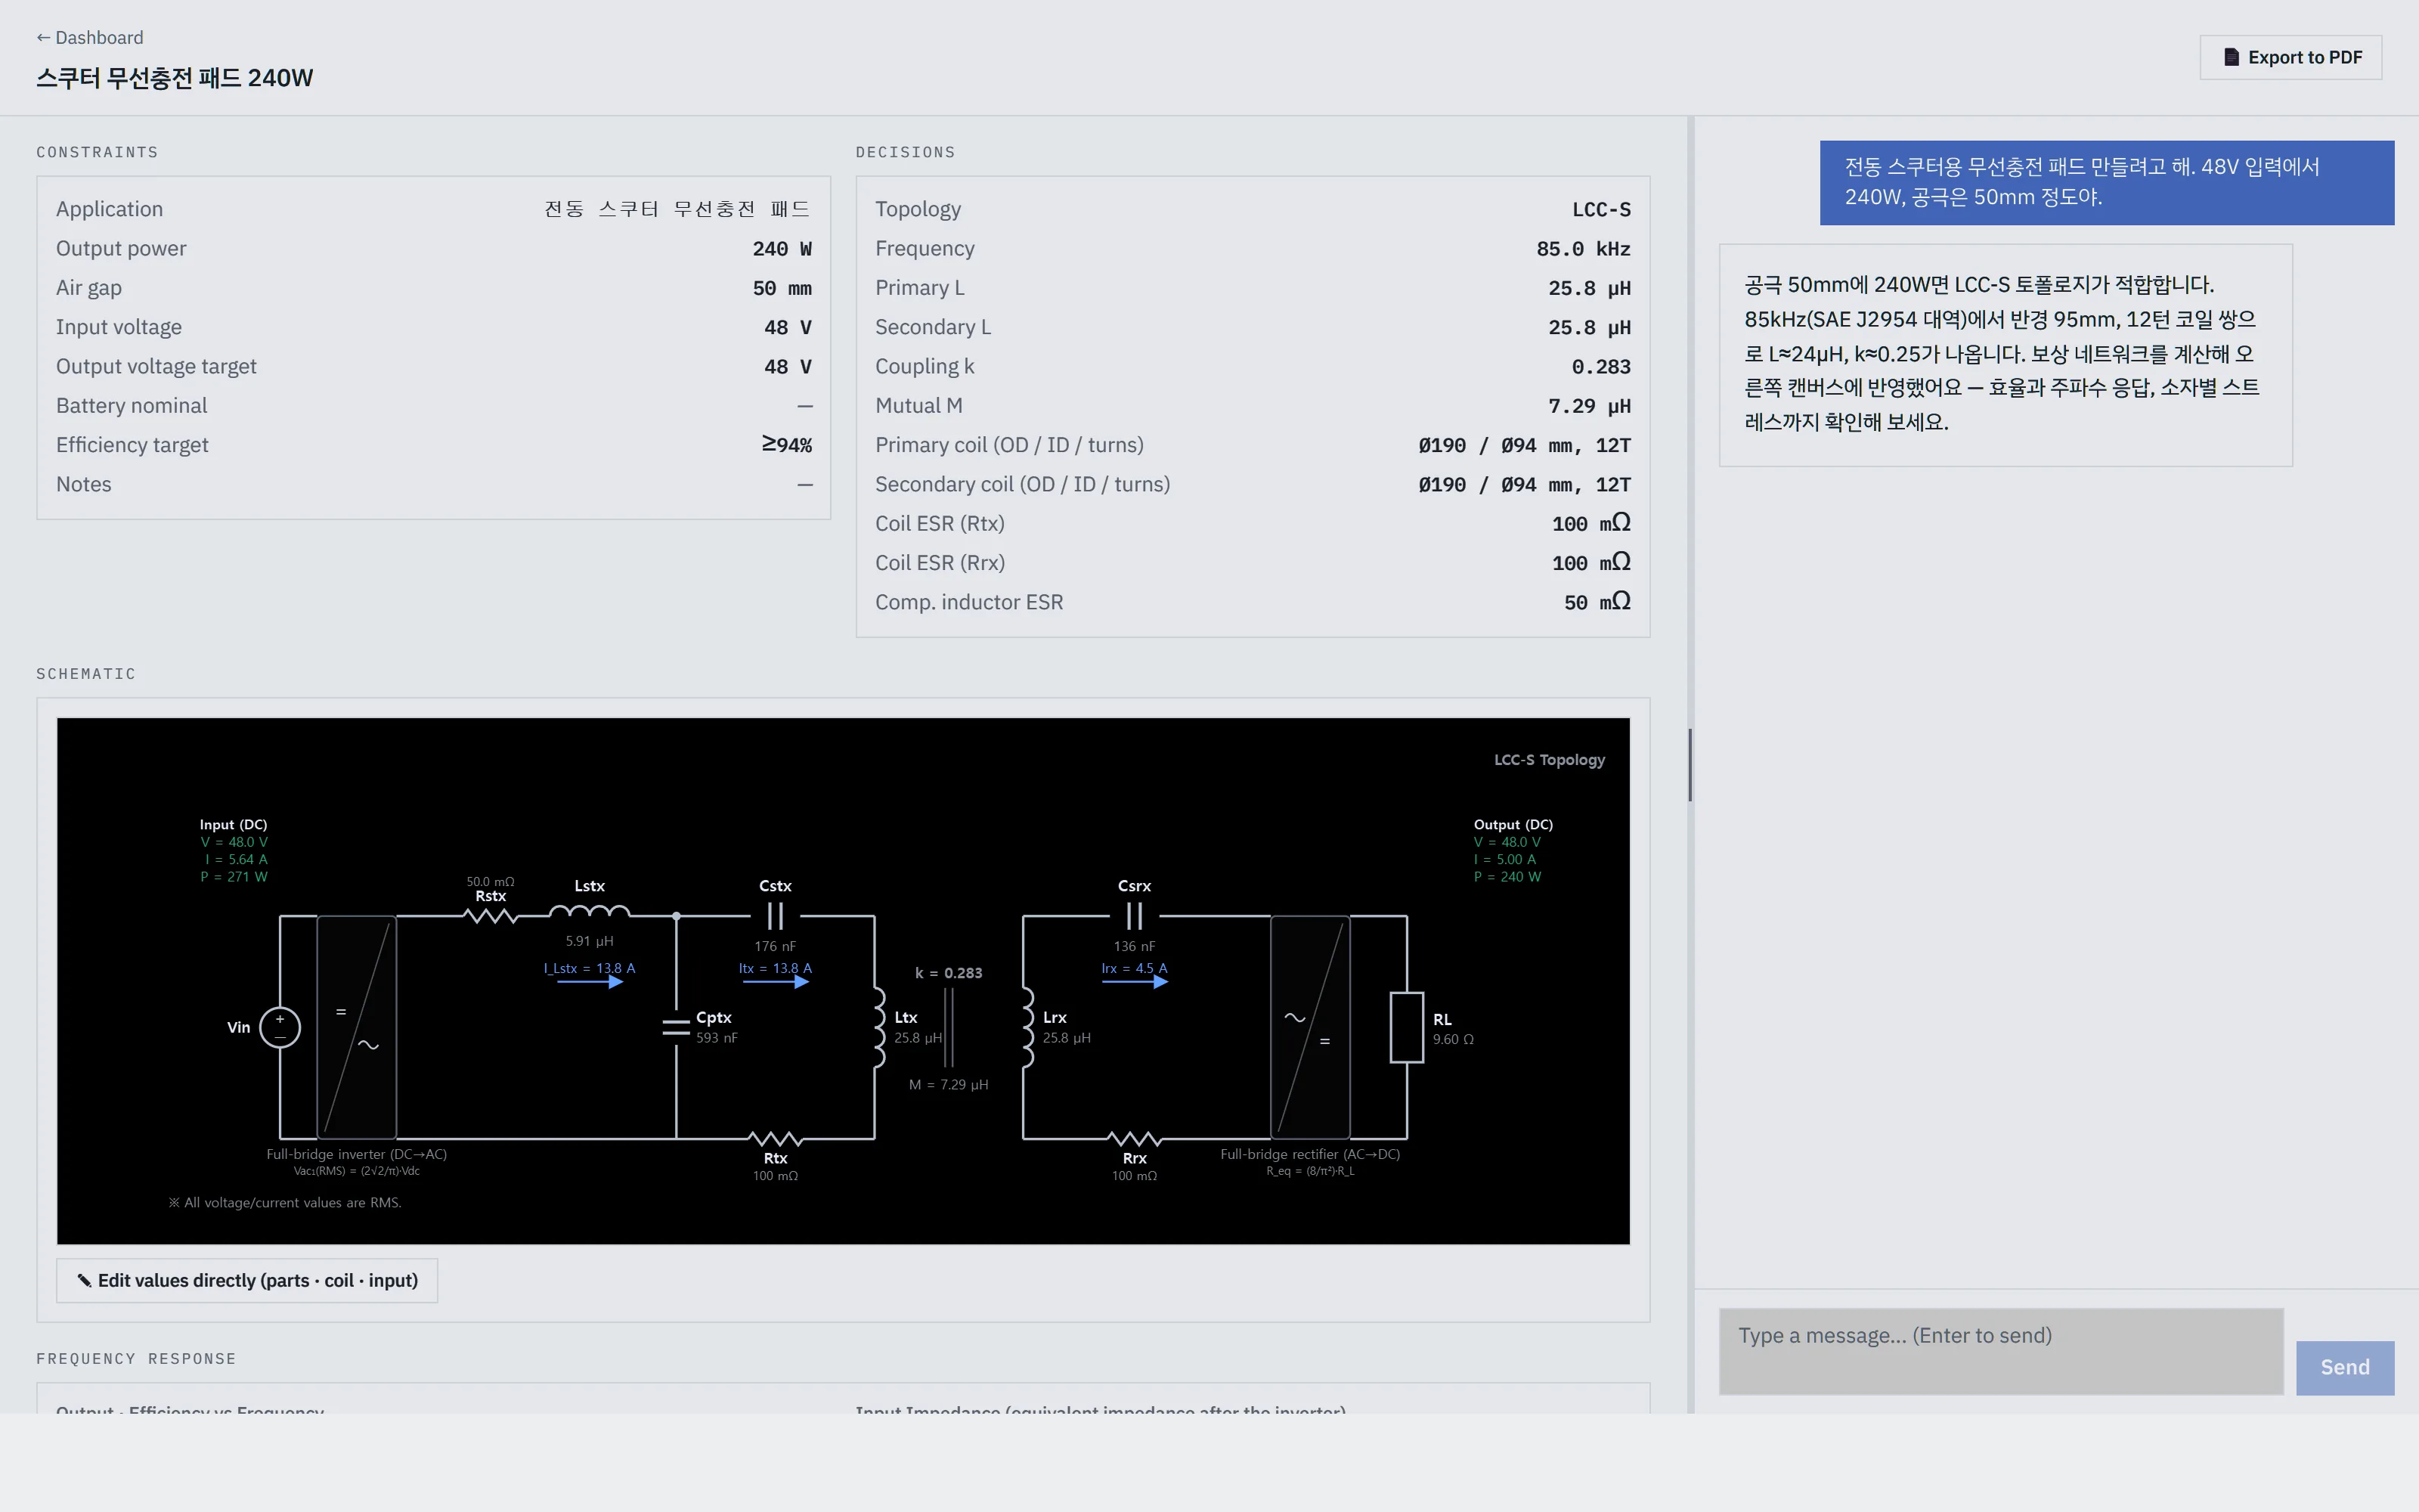Image resolution: width=2419 pixels, height=1512 pixels.
Task: Select the Csrx capacitor symbol
Action: 1135,916
